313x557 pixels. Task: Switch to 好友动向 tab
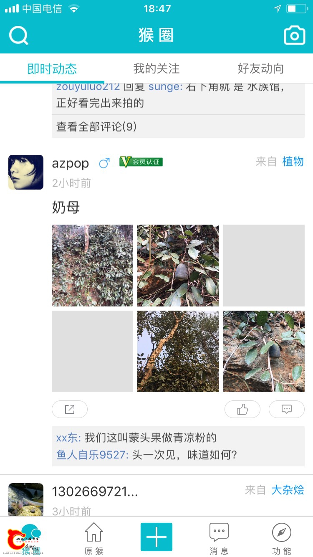tap(261, 68)
